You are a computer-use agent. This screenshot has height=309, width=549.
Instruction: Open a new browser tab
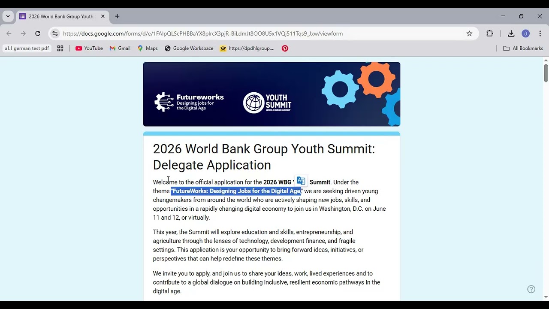pyautogui.click(x=117, y=16)
